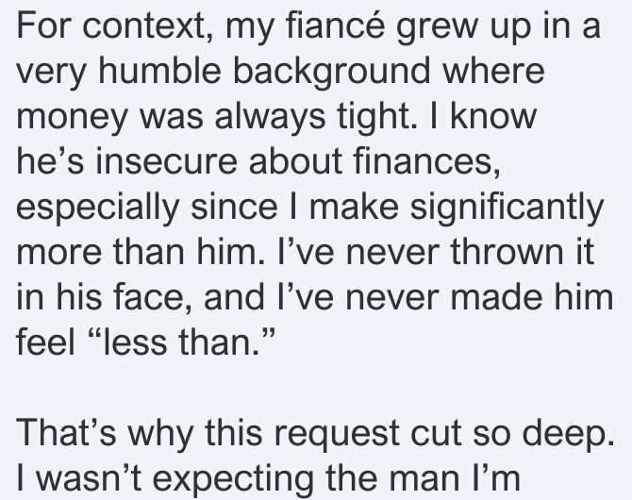Click the phrase "For context" at the start
The width and height of the screenshot is (632, 500).
(x=111, y=26)
